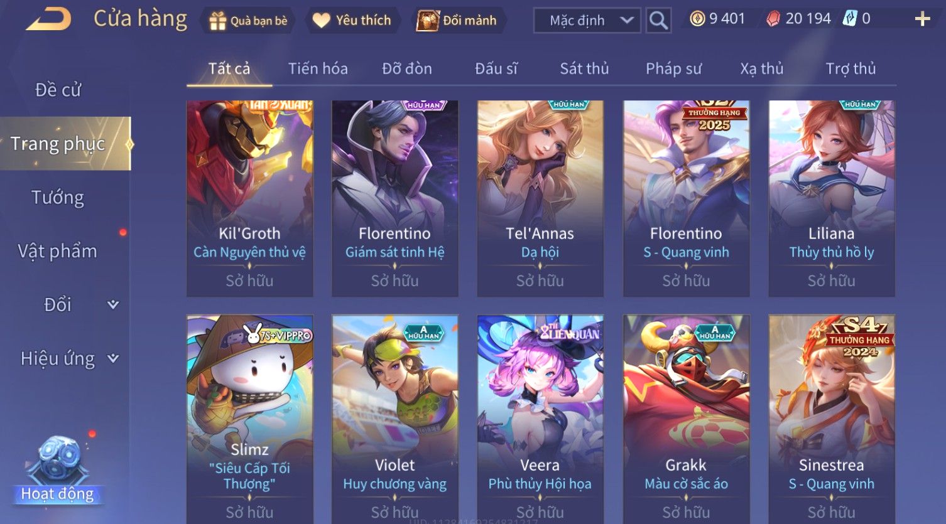The height and width of the screenshot is (524, 946).
Task: Open Quà bạn bè gift icon
Action: (x=217, y=21)
